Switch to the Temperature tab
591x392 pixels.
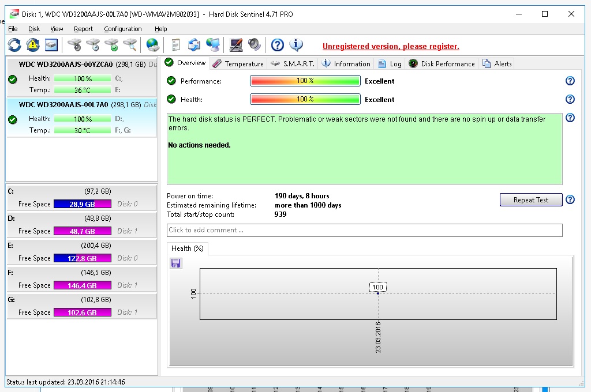238,64
